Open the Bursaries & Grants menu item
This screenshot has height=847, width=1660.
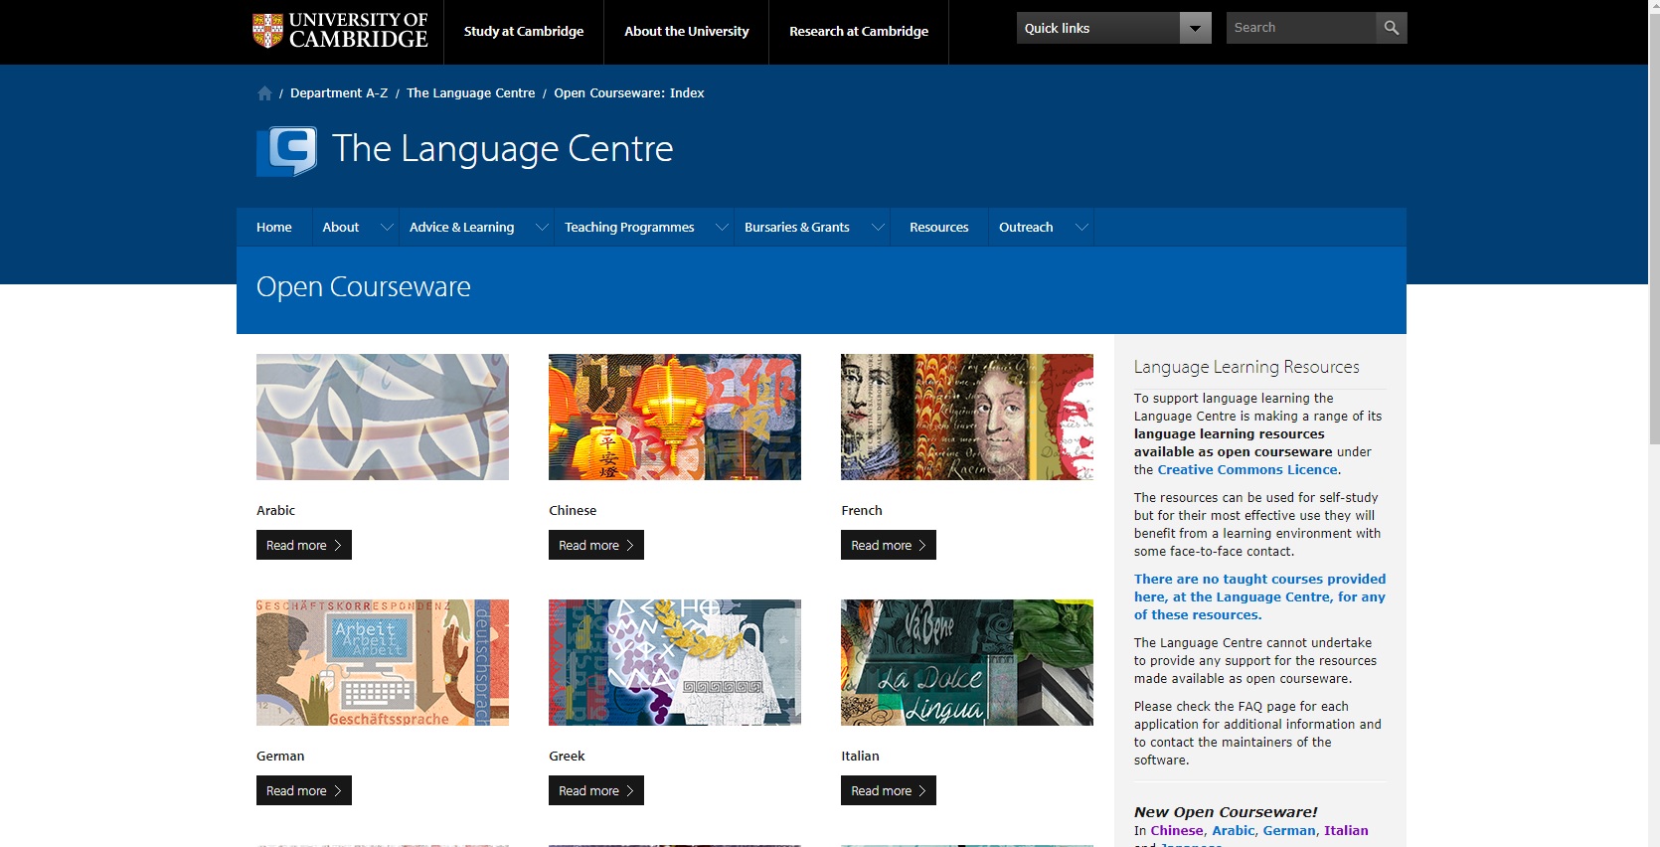click(x=797, y=228)
